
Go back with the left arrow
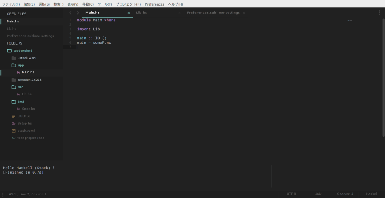70,13
